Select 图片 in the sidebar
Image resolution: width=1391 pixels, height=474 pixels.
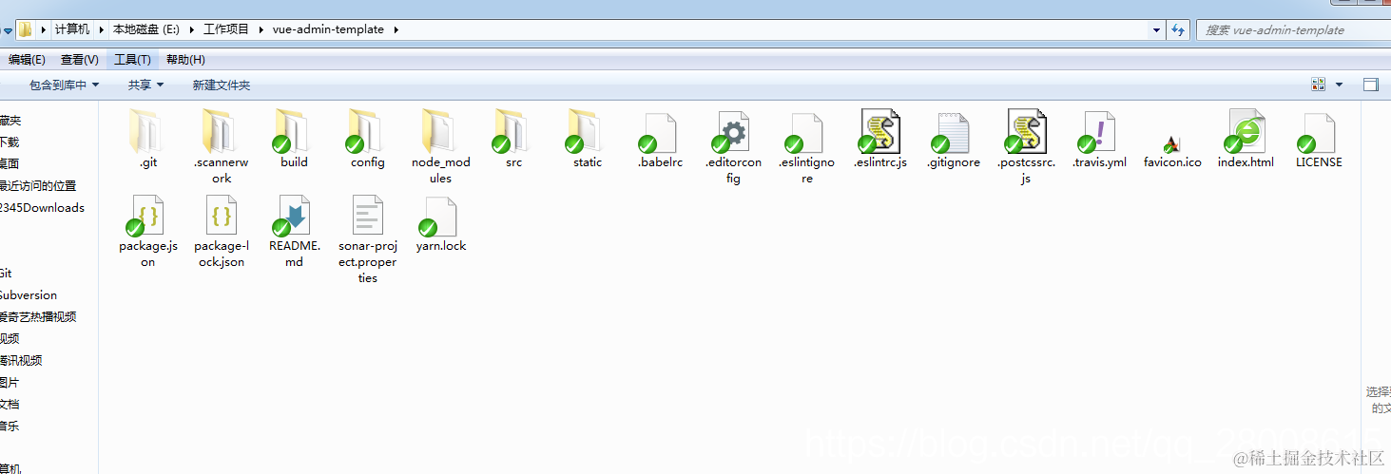click(10, 383)
